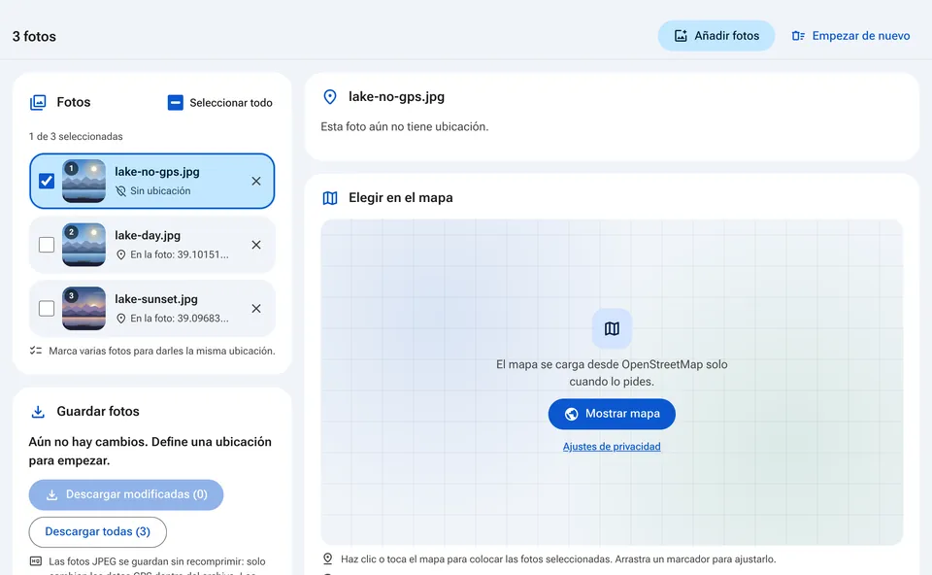Click the map icon beside Elegir en el mapa
The image size is (932, 575).
click(x=330, y=198)
